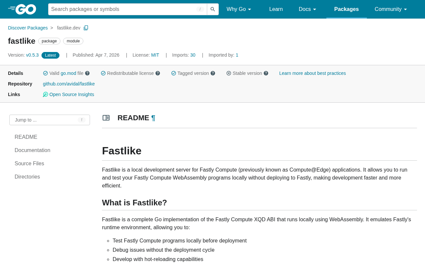425x265 pixels.
Task: Open the Jump to ... field
Action: pyautogui.click(x=49, y=120)
